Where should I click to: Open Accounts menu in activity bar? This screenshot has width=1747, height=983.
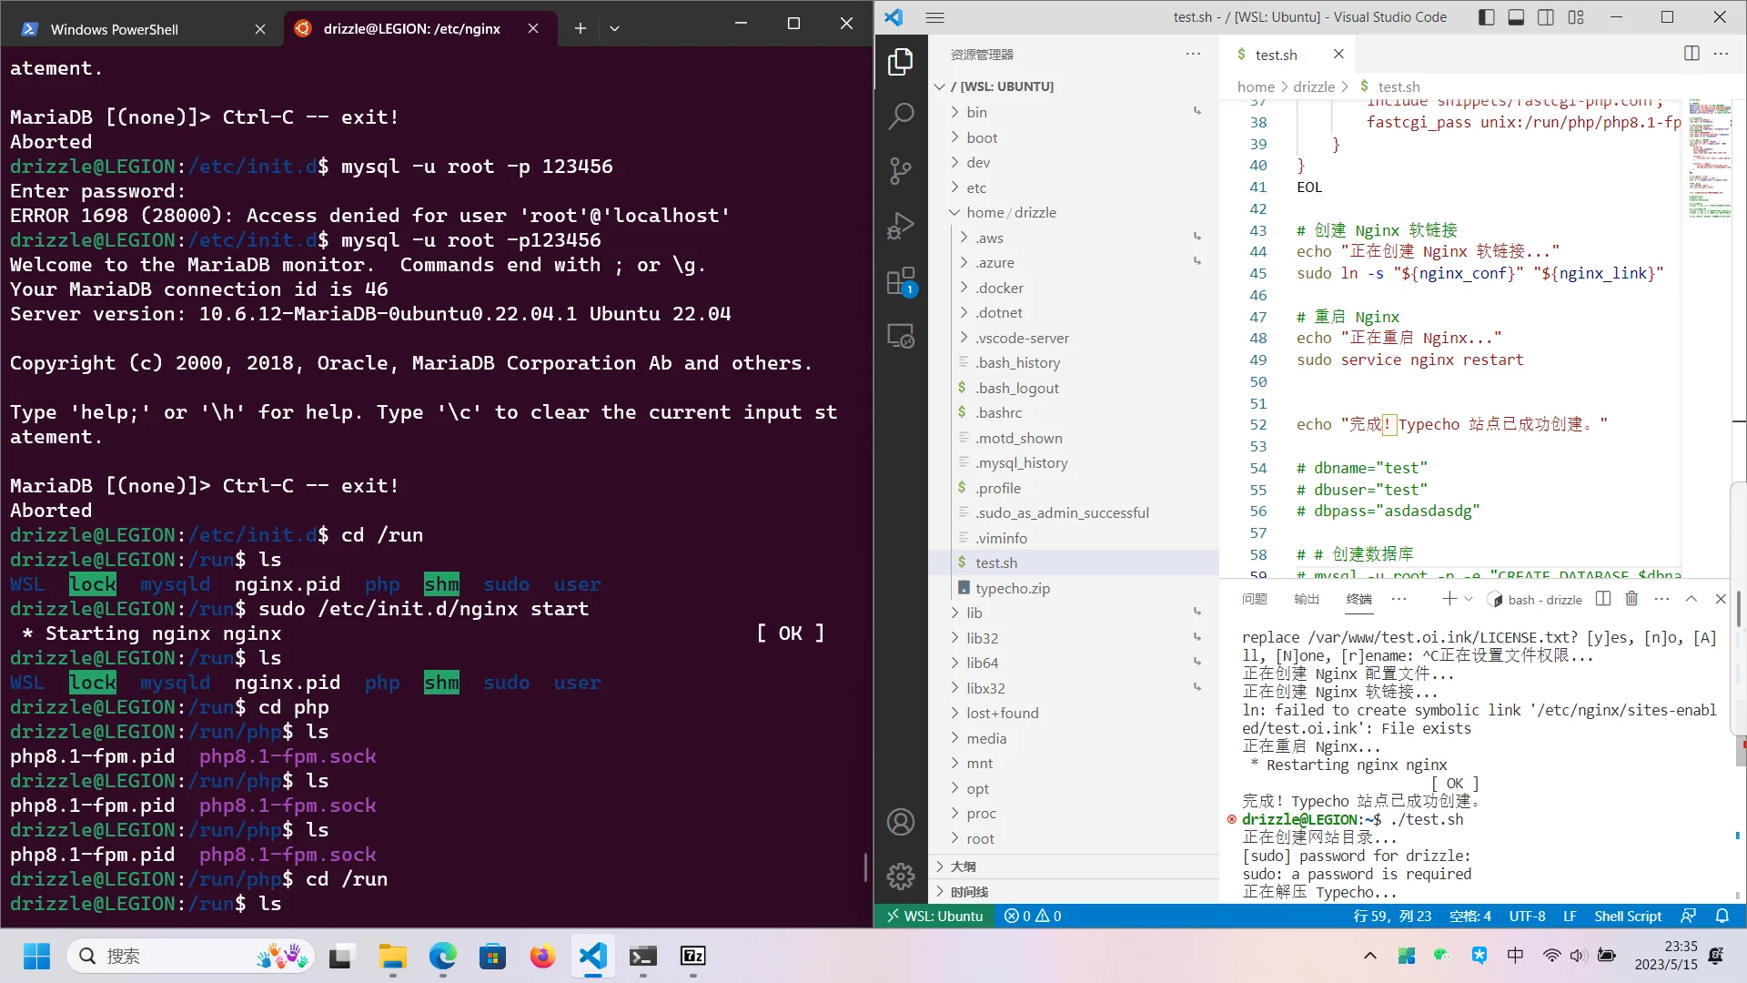(900, 822)
